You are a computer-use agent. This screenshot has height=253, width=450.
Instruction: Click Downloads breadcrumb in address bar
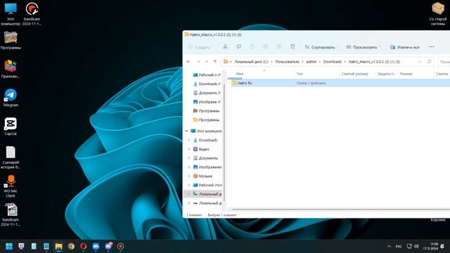(x=333, y=62)
